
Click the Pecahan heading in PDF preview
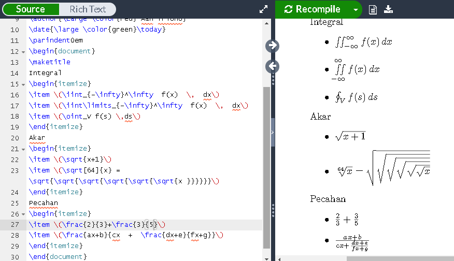click(x=328, y=199)
